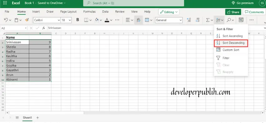Toggle Wrap Text button
The height and width of the screenshot is (123, 266).
(x=138, y=20)
